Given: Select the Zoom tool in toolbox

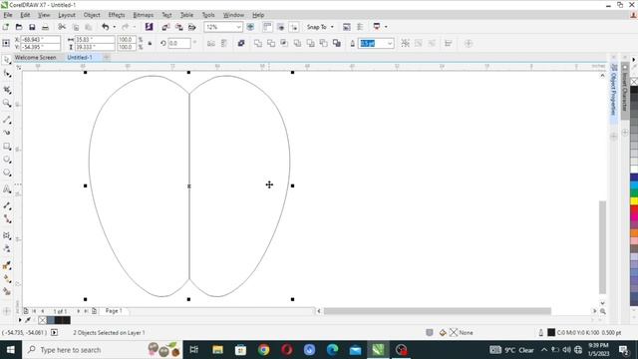Looking at the screenshot, I should [x=7, y=103].
